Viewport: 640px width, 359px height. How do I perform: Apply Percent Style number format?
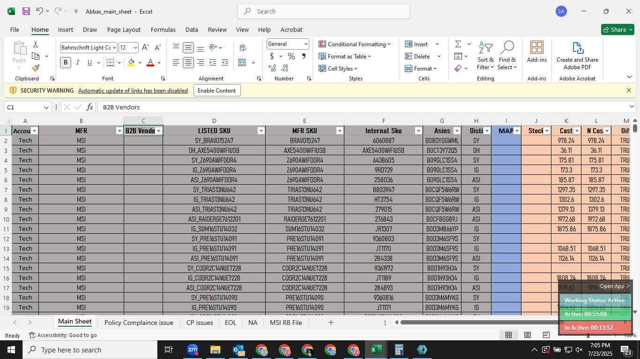pyautogui.click(x=291, y=56)
